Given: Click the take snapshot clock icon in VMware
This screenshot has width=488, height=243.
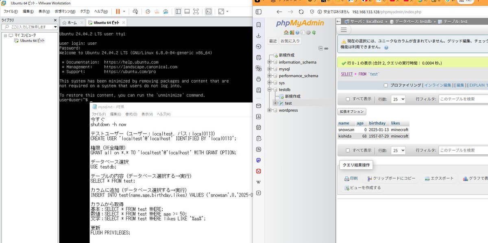Looking at the screenshot, I should 148,12.
